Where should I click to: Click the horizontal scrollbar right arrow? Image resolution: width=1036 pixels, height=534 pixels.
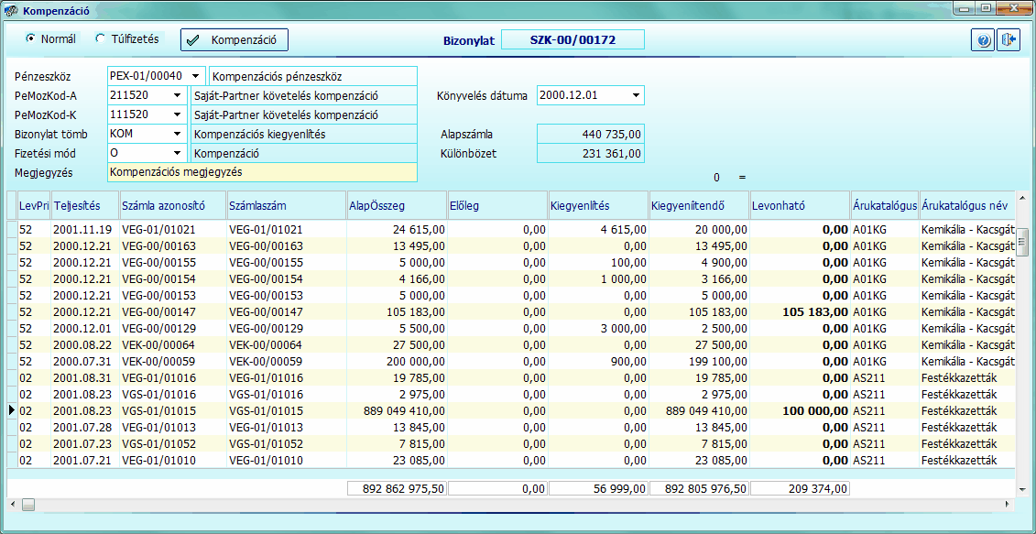click(x=1008, y=505)
